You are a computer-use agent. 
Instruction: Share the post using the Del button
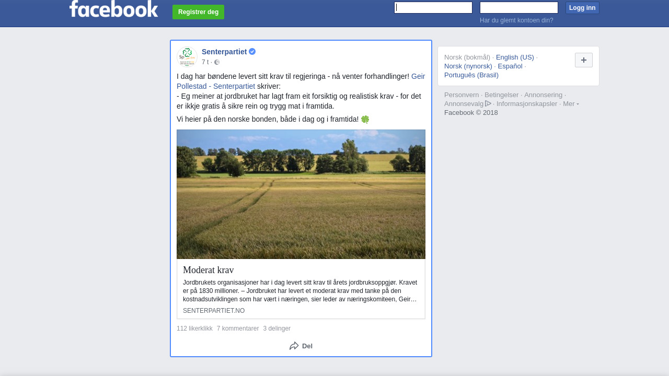pyautogui.click(x=301, y=346)
